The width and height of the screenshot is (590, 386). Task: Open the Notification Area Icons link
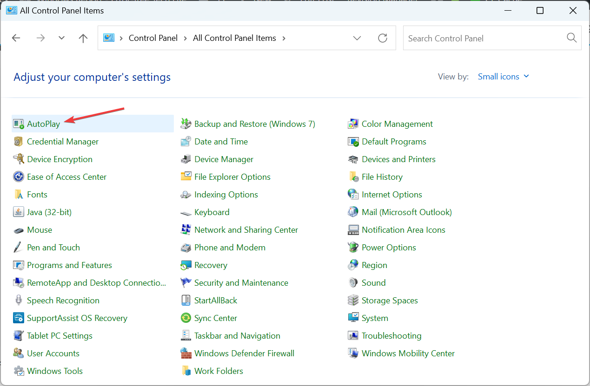(403, 230)
